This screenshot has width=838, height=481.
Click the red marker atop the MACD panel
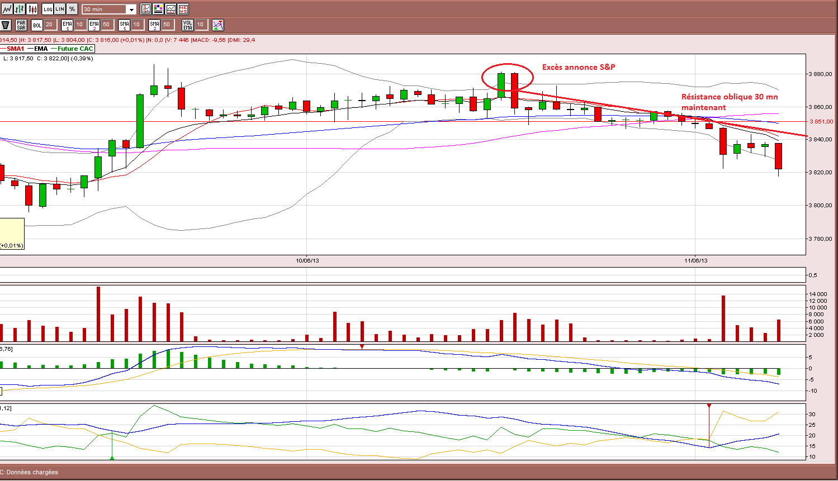pyautogui.click(x=362, y=347)
